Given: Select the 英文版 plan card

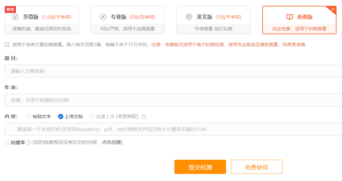Looking at the screenshot, I should coord(213,20).
